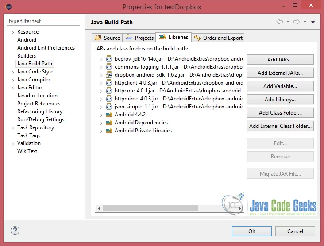Expand the Task Repository category
Viewport: 324px width, 246px height.
(x=12, y=128)
